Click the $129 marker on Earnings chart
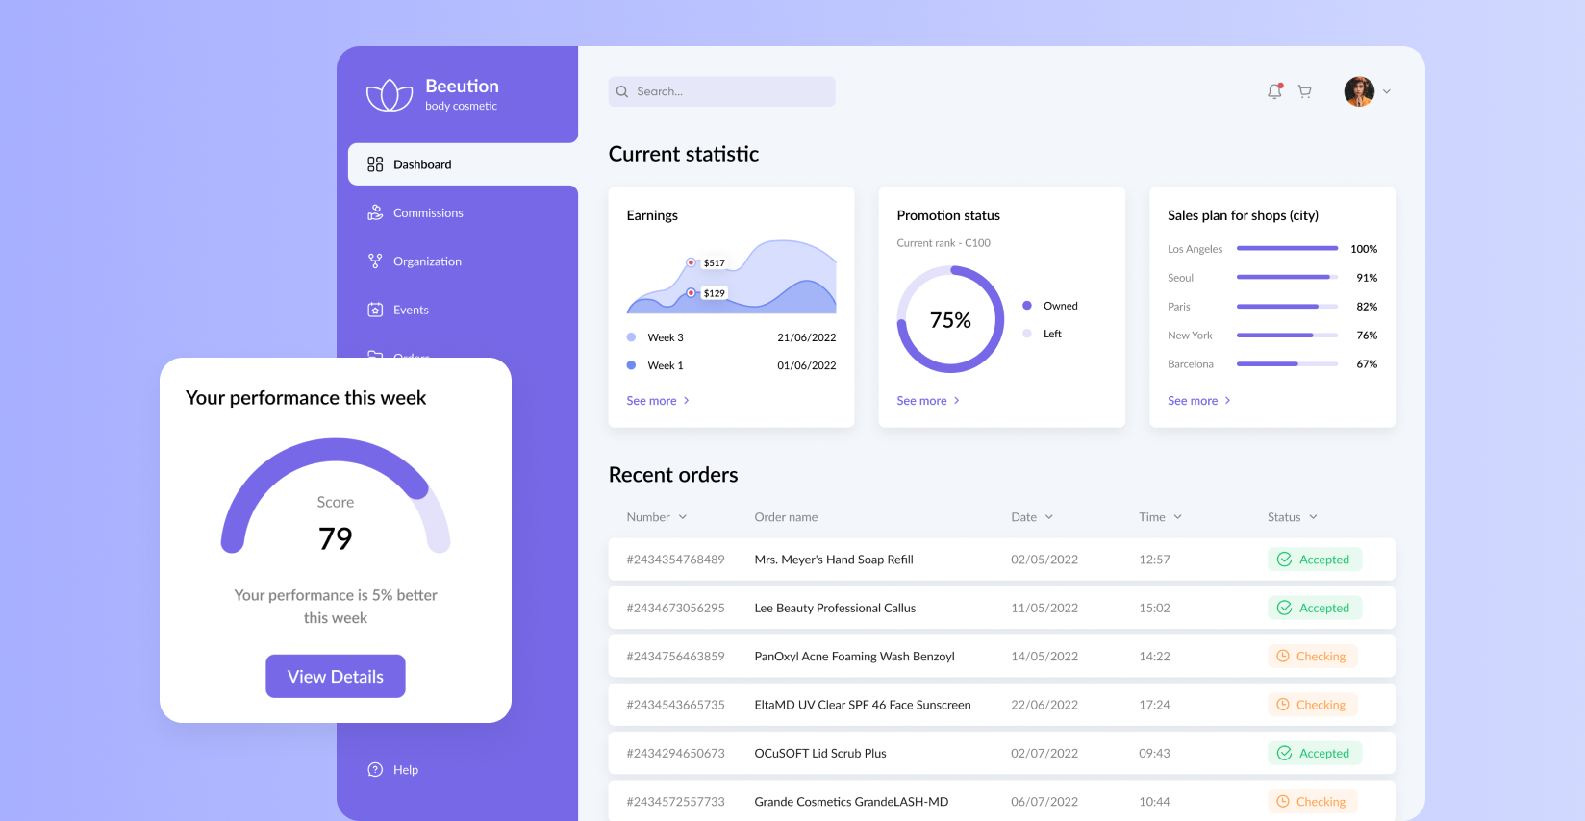 coord(691,293)
